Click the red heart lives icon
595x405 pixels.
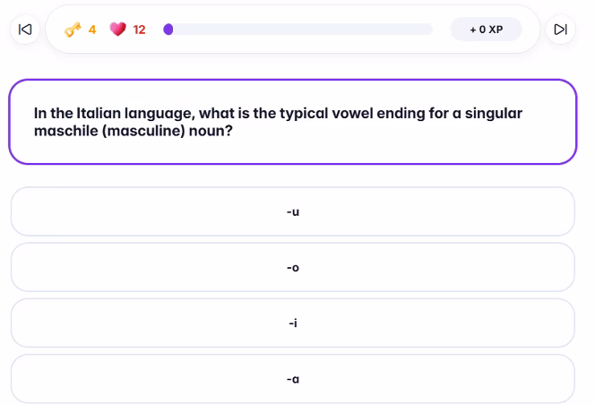[117, 30]
